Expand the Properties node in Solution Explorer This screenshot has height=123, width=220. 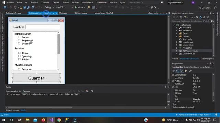(x=176, y=28)
